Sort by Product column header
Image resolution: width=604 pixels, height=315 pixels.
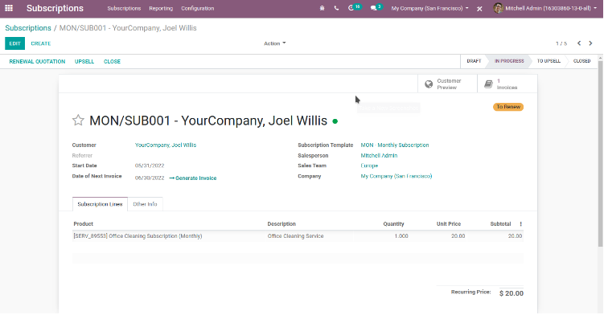tap(83, 223)
